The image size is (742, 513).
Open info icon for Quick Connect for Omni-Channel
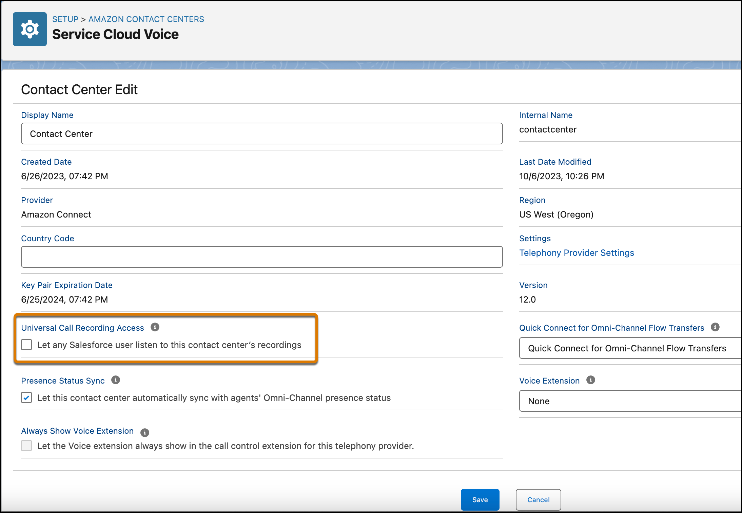715,327
